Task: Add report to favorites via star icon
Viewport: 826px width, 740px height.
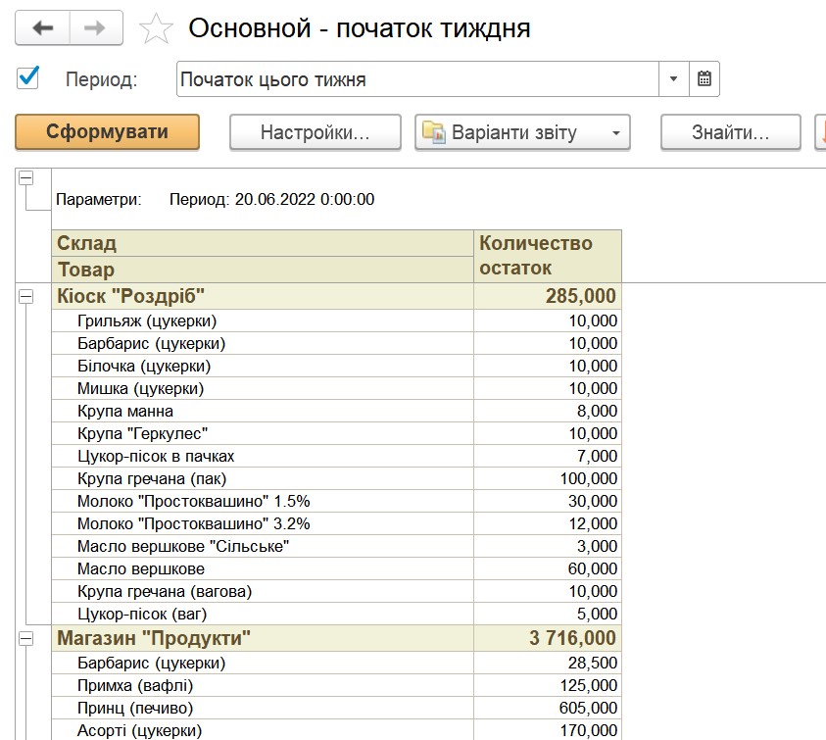Action: coord(156,29)
